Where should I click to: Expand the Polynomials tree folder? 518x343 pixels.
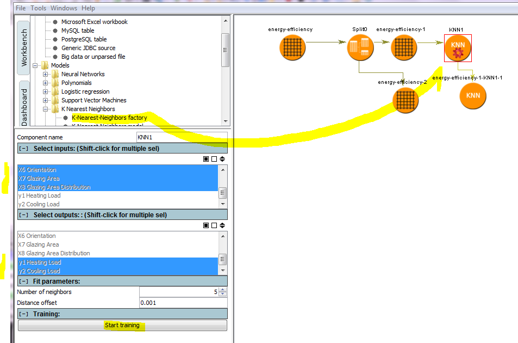pos(46,83)
